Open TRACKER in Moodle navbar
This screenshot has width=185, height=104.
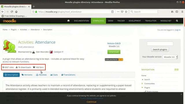pos(121,21)
